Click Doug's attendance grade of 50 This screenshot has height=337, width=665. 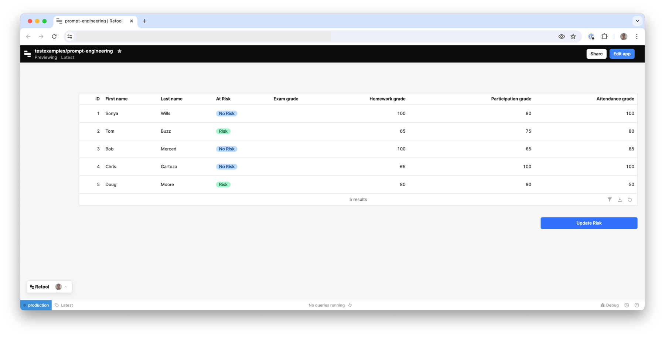[631, 184]
